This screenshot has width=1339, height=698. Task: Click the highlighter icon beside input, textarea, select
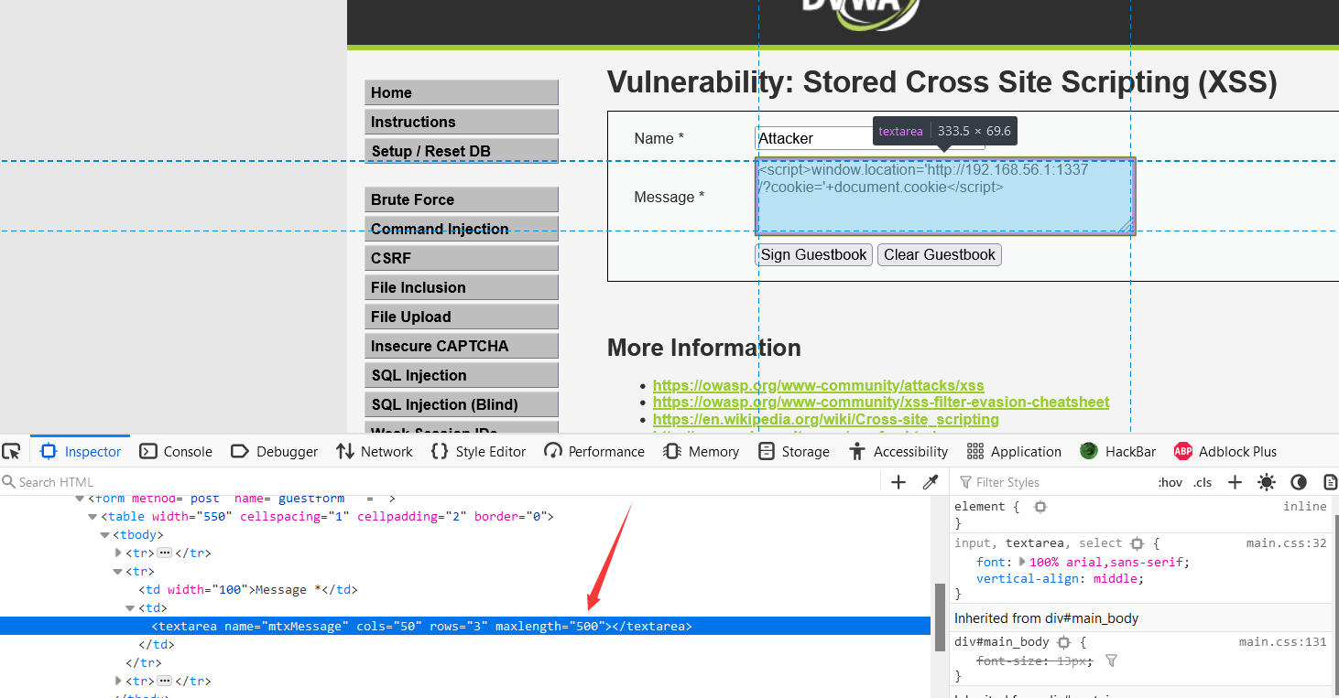tap(1138, 542)
